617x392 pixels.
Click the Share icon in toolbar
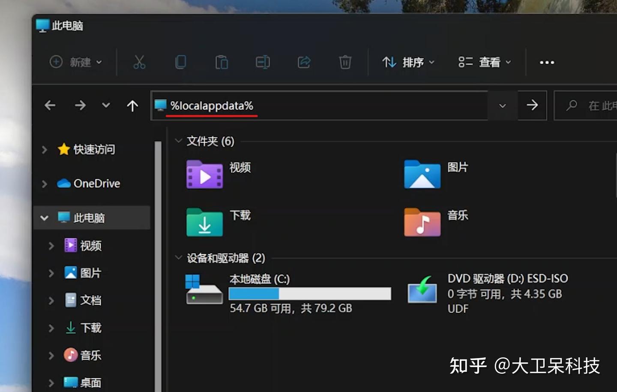pyautogui.click(x=304, y=62)
